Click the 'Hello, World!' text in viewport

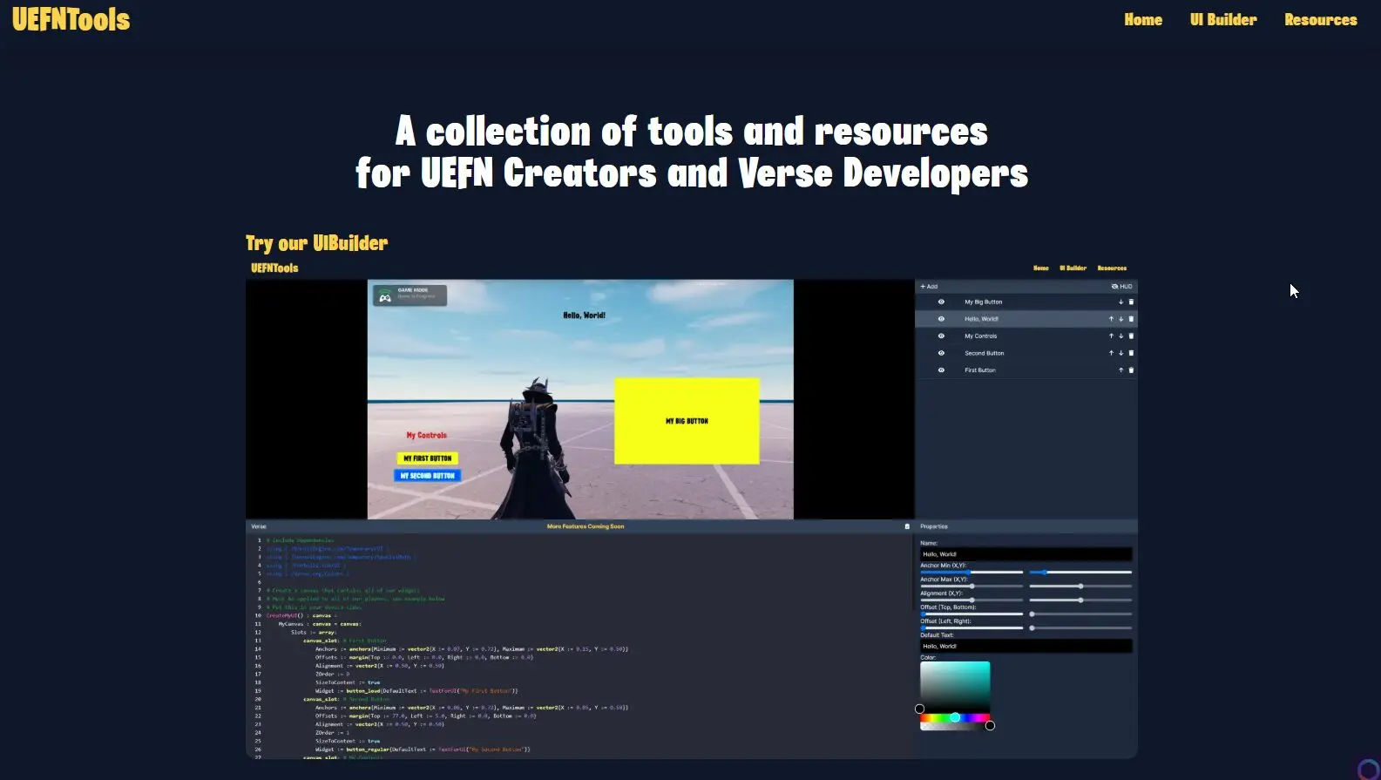point(584,315)
